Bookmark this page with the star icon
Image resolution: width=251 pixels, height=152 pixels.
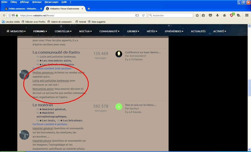tap(197, 15)
